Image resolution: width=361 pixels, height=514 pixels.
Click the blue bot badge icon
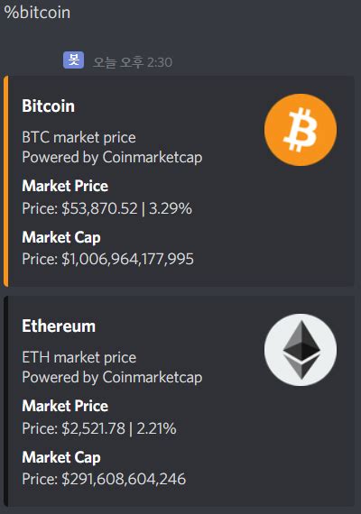[73, 60]
